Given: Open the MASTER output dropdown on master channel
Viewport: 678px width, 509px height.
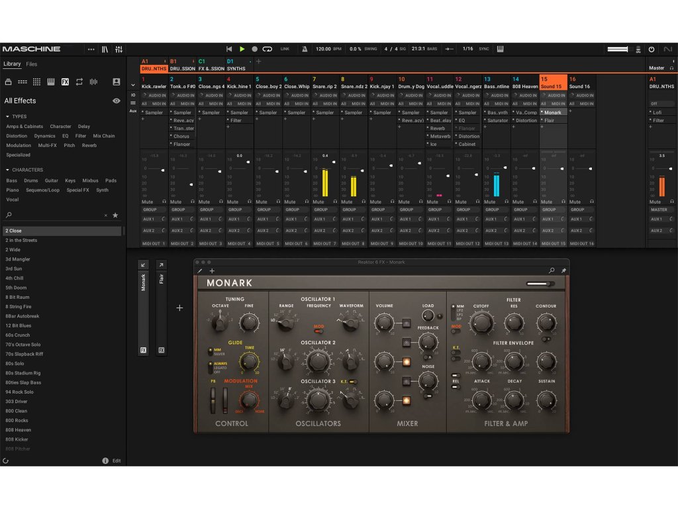Looking at the screenshot, I should [x=661, y=209].
